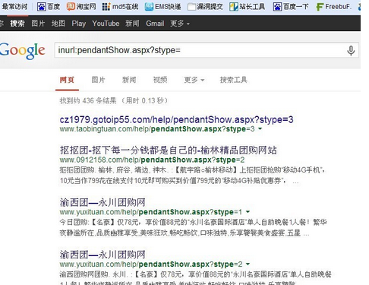Expand arrow next to yuxituan.com stype=1 URL

[x=248, y=212]
